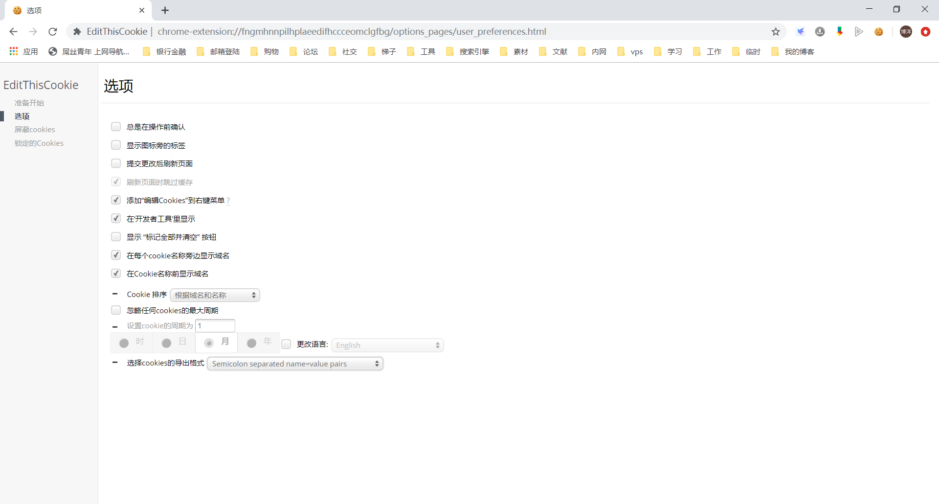This screenshot has width=939, height=504.
Task: Toggle the 提交更改后刷新页面 checkbox
Action: pos(116,163)
